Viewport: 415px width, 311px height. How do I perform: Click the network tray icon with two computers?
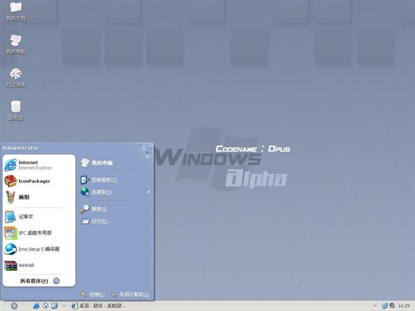(385, 306)
